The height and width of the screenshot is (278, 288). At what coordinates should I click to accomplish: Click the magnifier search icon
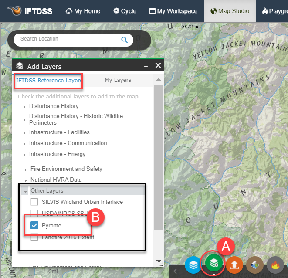(124, 40)
